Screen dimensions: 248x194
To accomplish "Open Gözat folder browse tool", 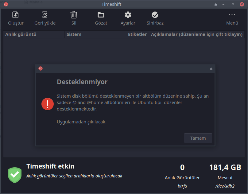I will click(x=101, y=15).
